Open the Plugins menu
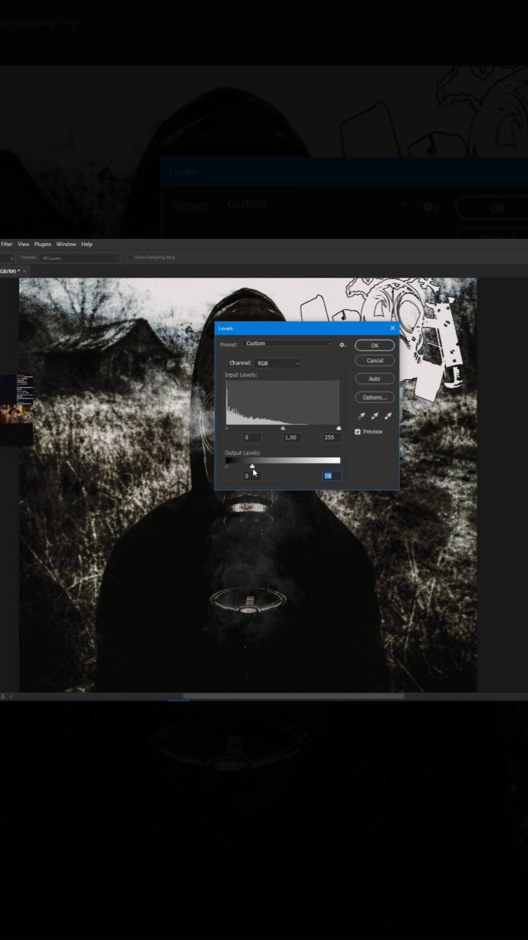The height and width of the screenshot is (940, 528). 42,244
